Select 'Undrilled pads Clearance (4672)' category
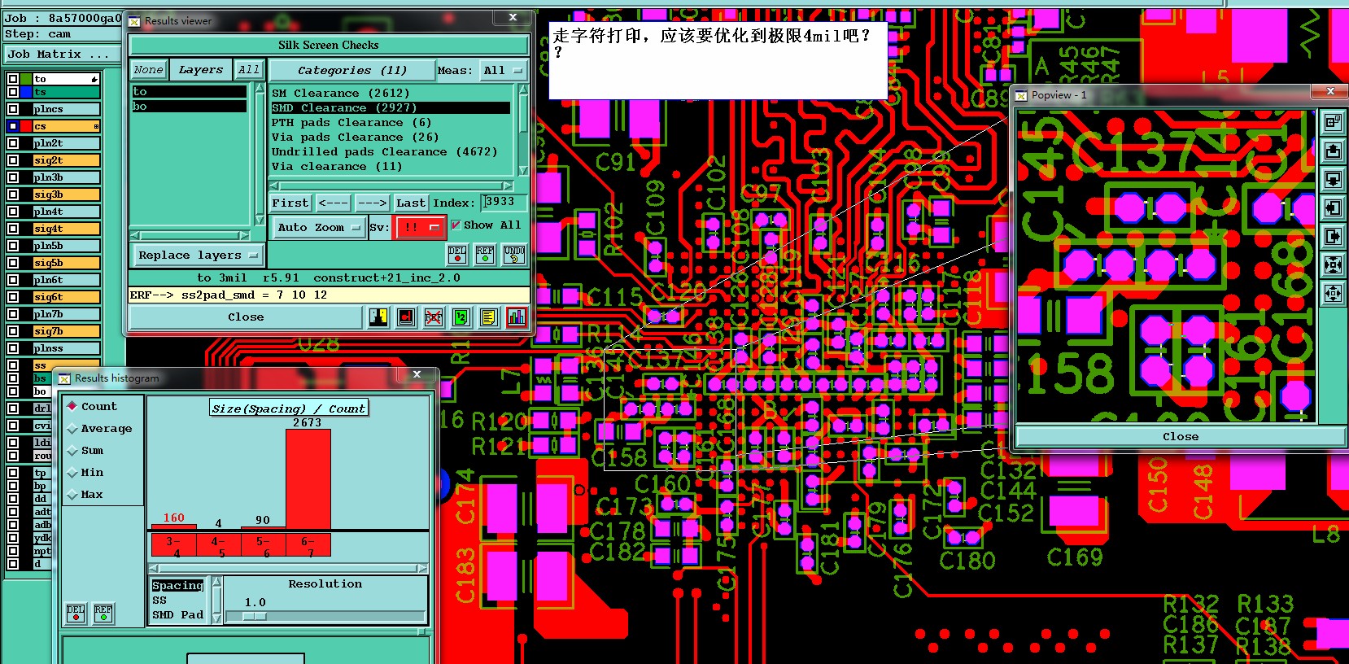Screen dimensions: 1349x664 coord(391,151)
